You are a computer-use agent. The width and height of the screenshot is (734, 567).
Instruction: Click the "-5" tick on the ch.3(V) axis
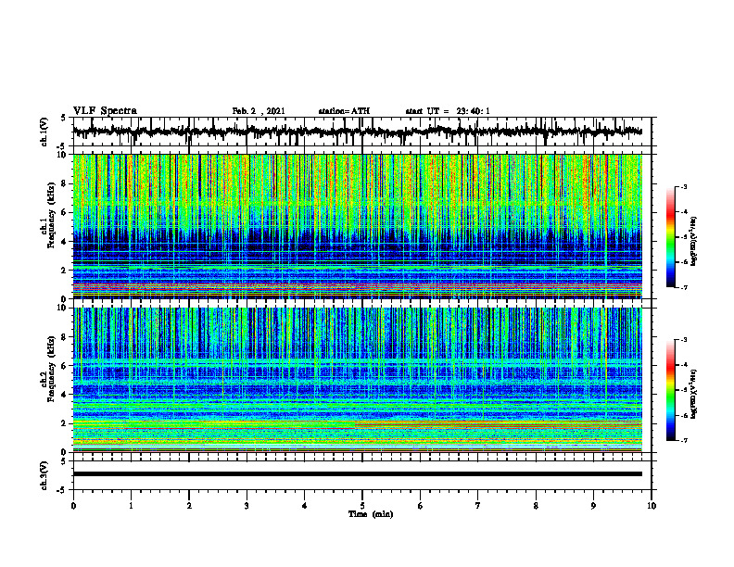click(62, 490)
